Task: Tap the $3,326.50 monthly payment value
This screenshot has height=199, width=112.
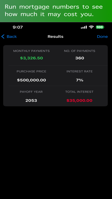Action: point(31,58)
